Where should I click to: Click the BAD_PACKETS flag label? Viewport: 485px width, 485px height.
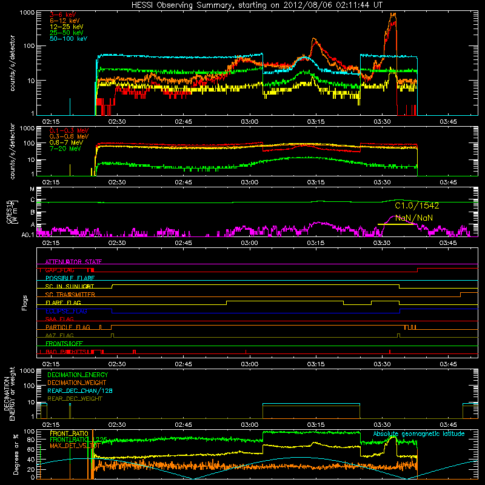pyautogui.click(x=66, y=352)
